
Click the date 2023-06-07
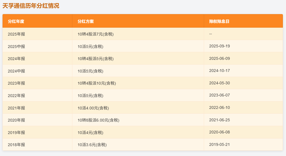click(219, 95)
